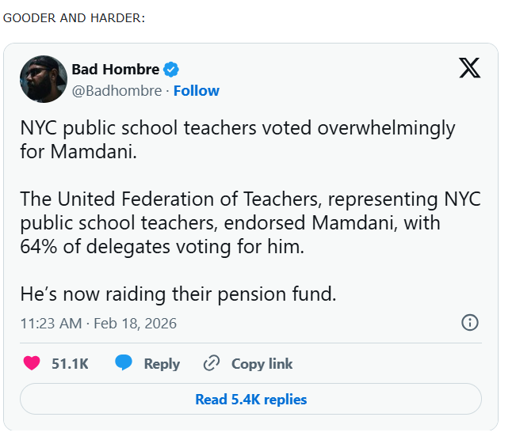Click the paragraph about teachers voting overwhelmingly
The image size is (516, 436).
click(x=238, y=139)
